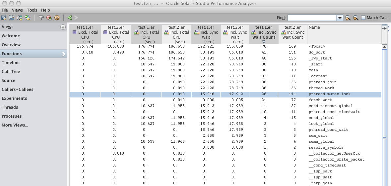Sort by the test.2.er Incl. Total CPU column
The image size is (391, 186).
coord(176,34)
